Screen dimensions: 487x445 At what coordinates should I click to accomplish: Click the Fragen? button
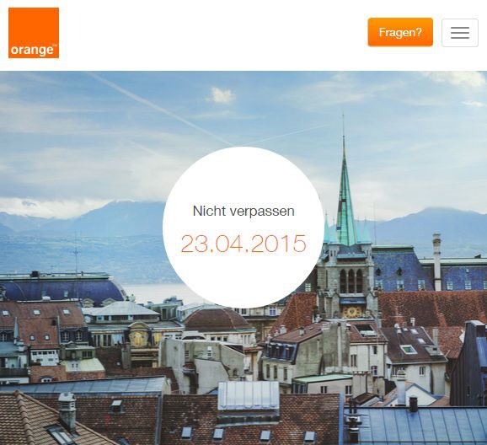tap(400, 32)
